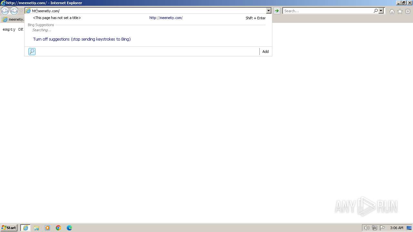Open the Windows Start button
413x232 pixels.
click(9, 228)
